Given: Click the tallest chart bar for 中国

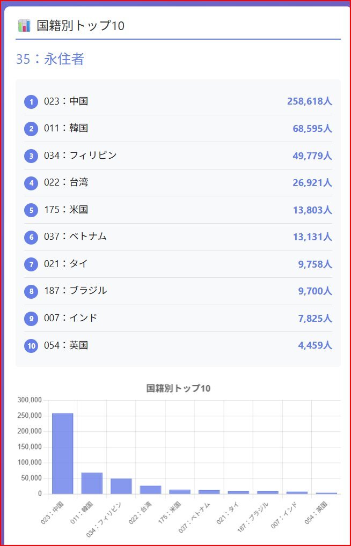Looking at the screenshot, I should pos(63,453).
